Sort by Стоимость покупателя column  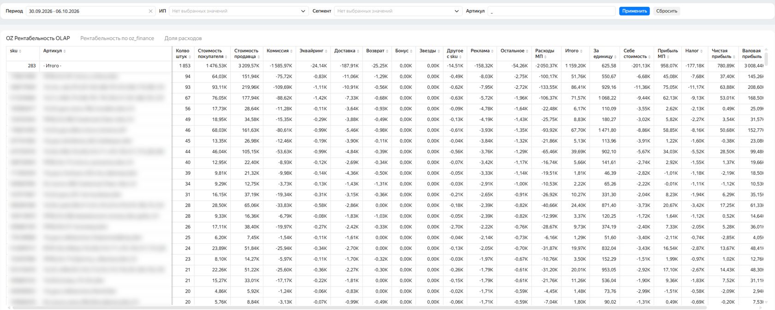tap(227, 57)
